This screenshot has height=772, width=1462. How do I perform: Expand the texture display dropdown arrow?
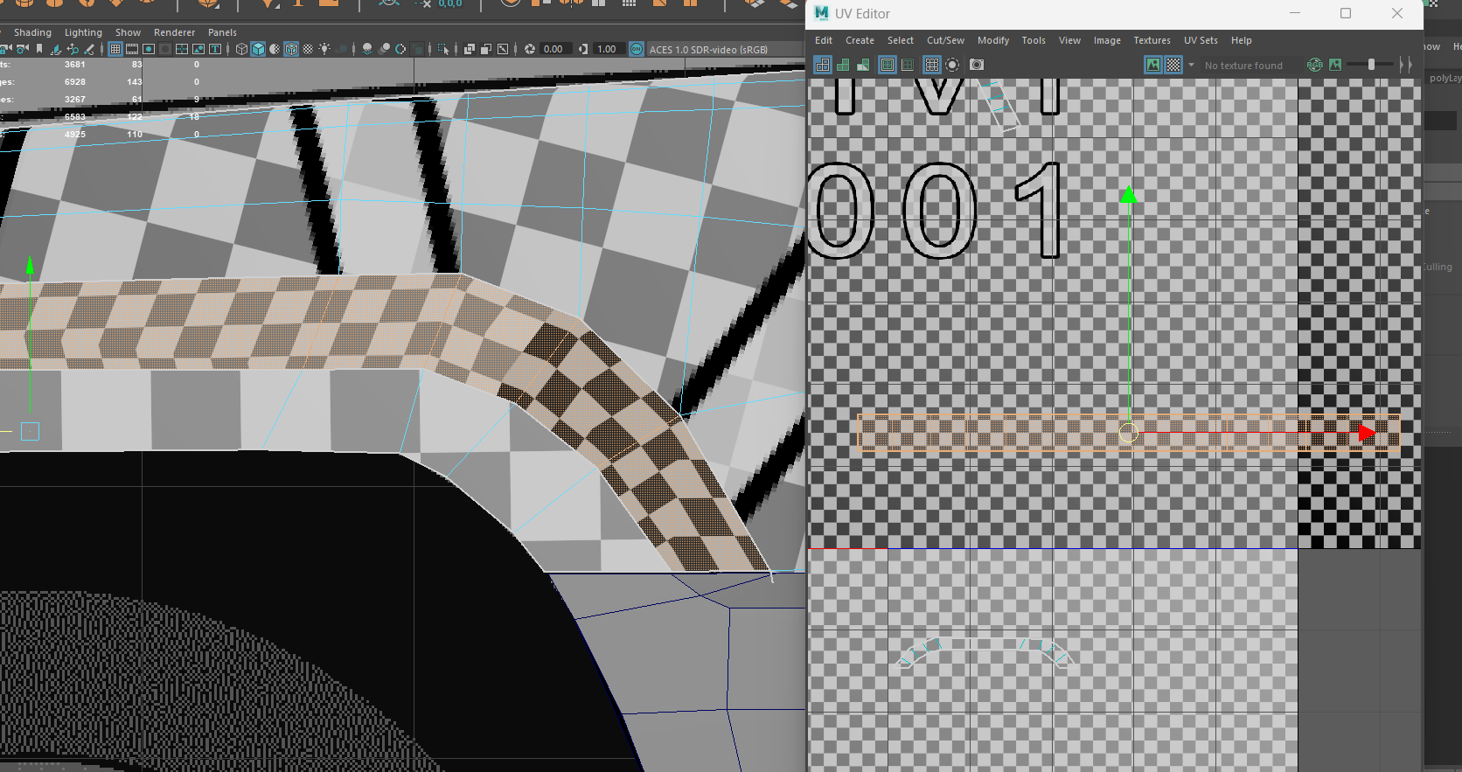click(1191, 65)
